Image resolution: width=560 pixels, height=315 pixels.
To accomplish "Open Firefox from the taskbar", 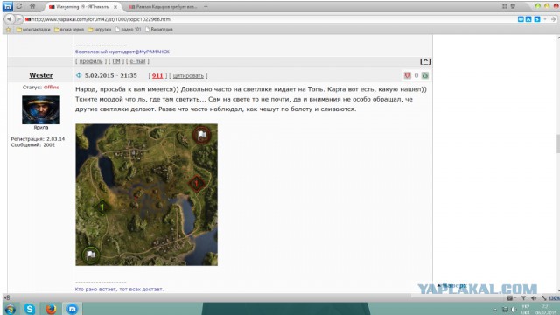I will [51, 309].
